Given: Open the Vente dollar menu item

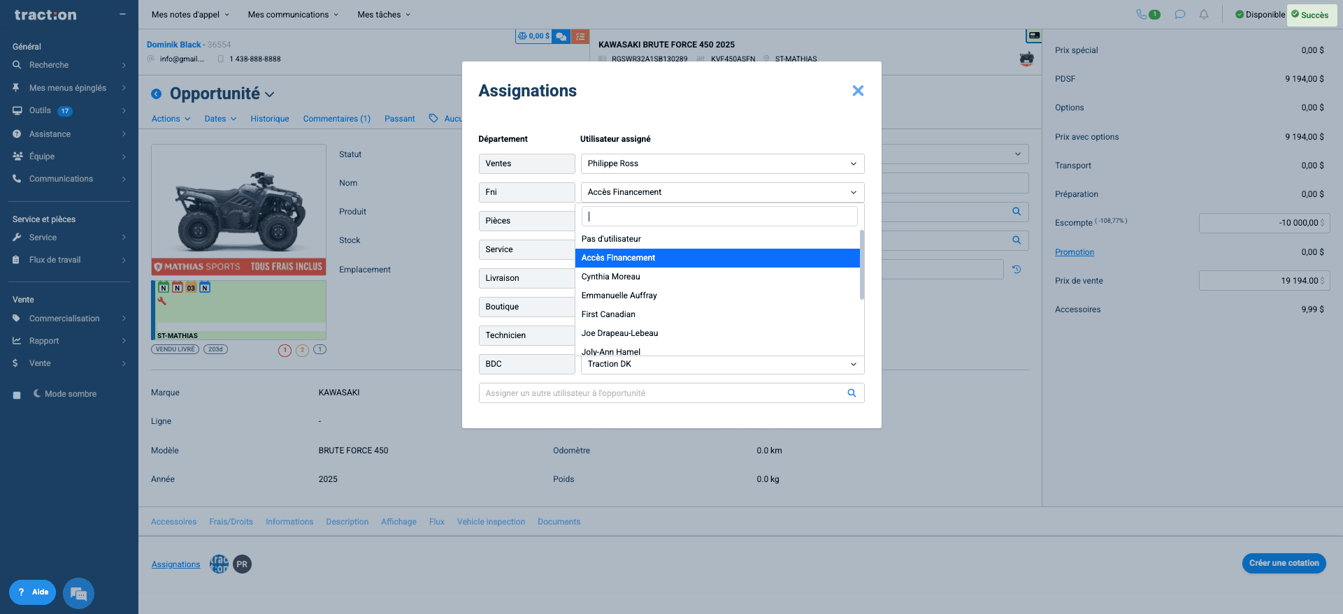Looking at the screenshot, I should 69,363.
